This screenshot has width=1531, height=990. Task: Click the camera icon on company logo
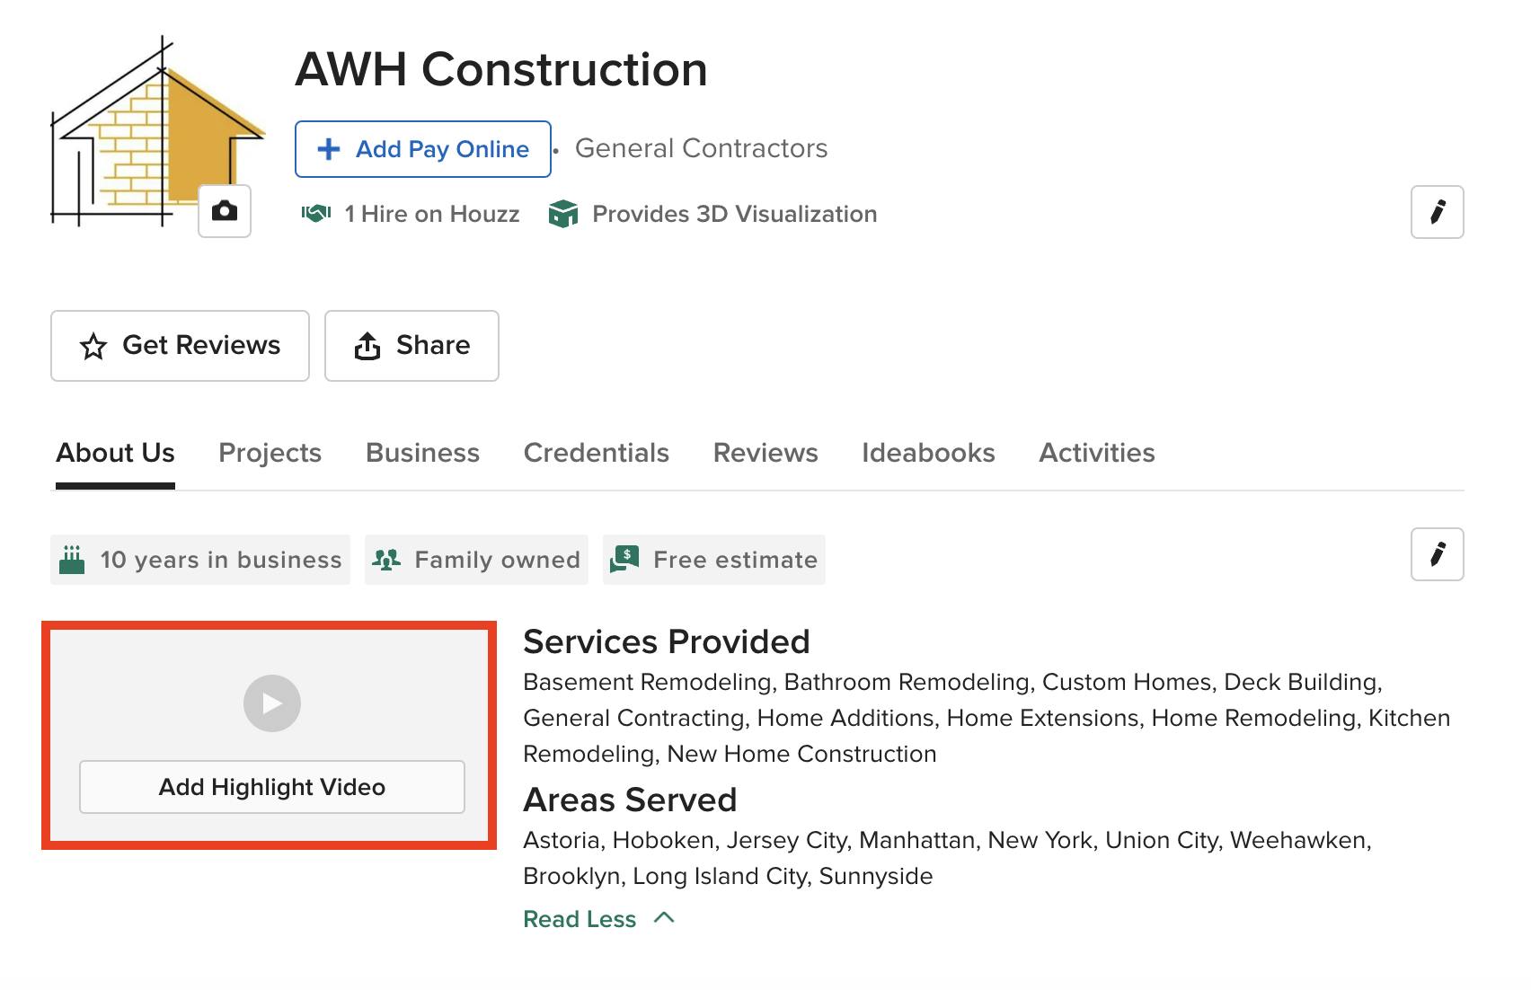[225, 211]
